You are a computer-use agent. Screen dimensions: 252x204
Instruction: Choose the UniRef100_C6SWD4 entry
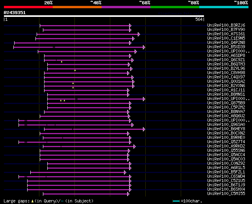click(226, 177)
